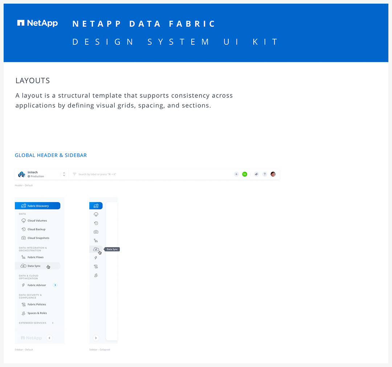This screenshot has width=392, height=367.
Task: Click the Fabric Advisor count badge 3
Action: click(55, 285)
